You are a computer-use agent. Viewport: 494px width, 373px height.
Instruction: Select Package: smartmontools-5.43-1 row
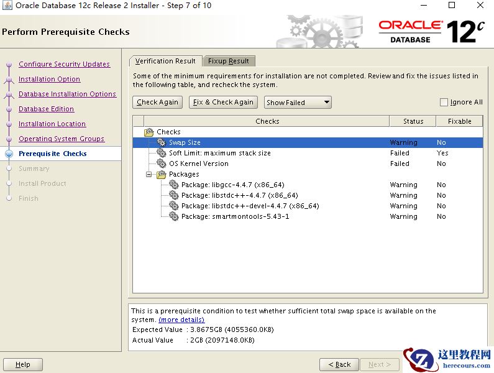coord(308,216)
